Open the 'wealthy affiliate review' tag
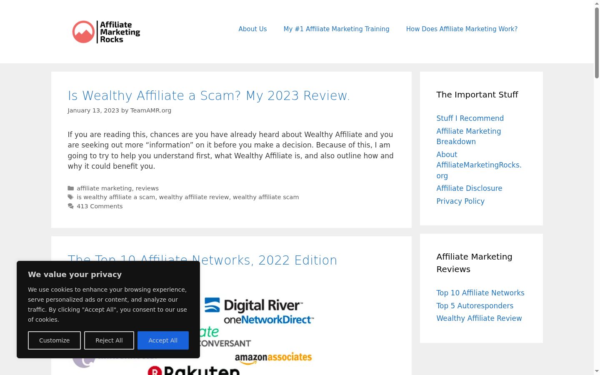This screenshot has height=375, width=600. pos(194,197)
